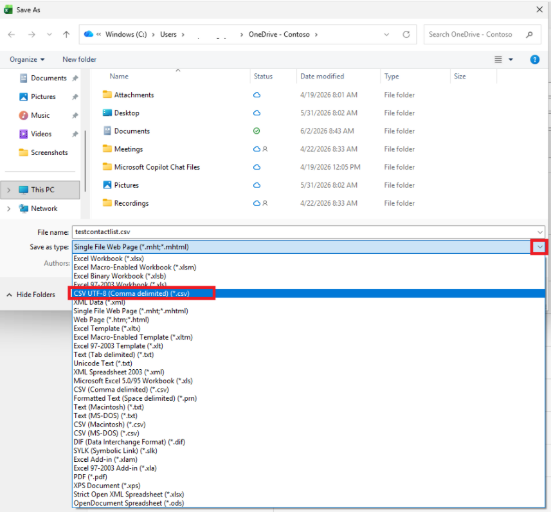Choose CSV (Macintosh) (*.csv)
Viewport: 551px width, 512px height.
[309, 425]
